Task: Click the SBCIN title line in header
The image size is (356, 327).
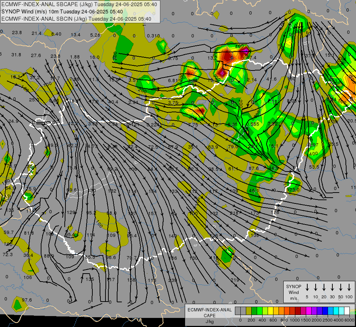Action: pos(76,19)
